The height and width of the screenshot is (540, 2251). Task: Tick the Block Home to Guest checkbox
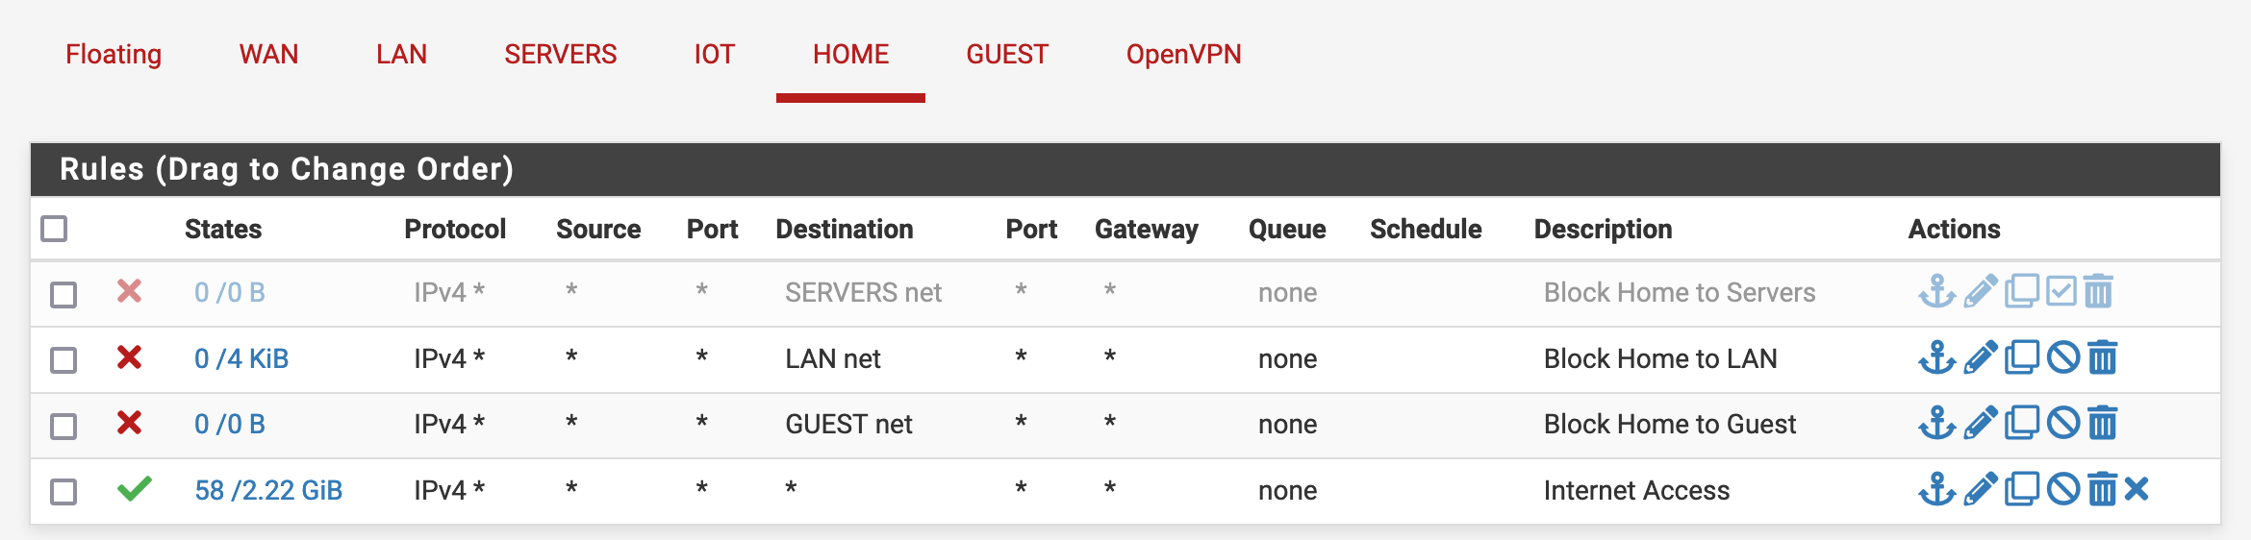pos(63,426)
